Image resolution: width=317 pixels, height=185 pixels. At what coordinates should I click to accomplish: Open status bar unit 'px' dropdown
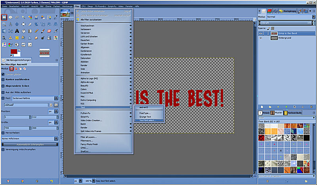coord(78,181)
